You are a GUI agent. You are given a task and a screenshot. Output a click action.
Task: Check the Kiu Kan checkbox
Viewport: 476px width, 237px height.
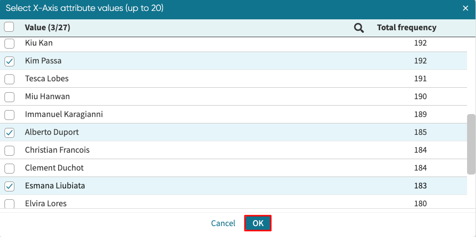tap(9, 43)
